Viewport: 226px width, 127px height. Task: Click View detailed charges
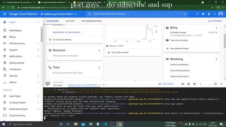tap(179, 49)
